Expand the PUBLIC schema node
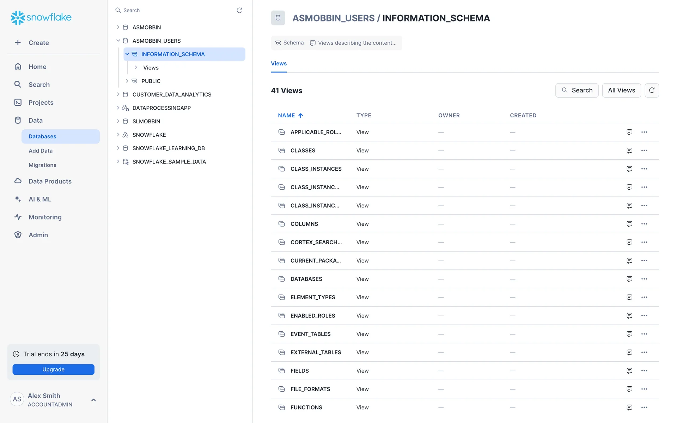 127,81
